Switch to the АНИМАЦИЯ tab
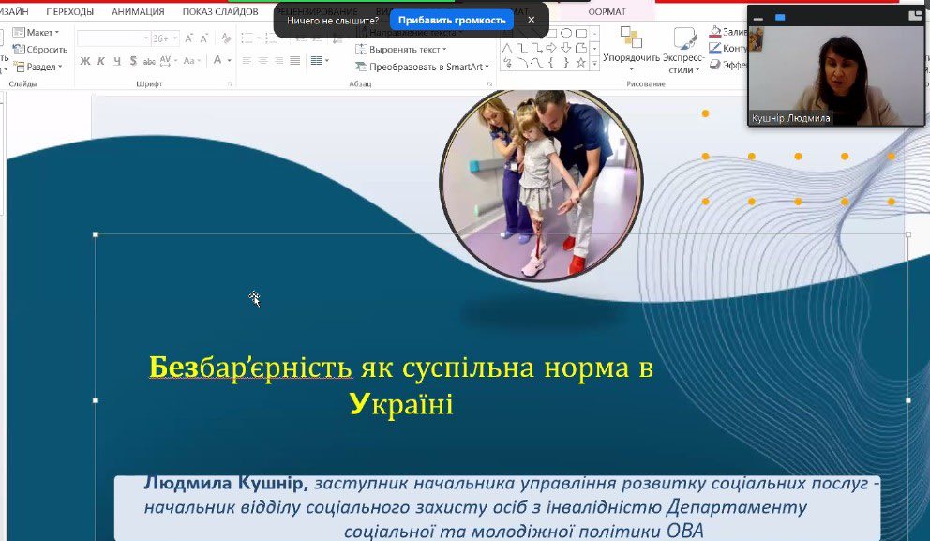 (x=138, y=12)
